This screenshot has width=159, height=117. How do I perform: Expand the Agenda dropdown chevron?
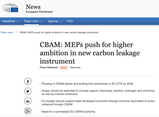61,21
